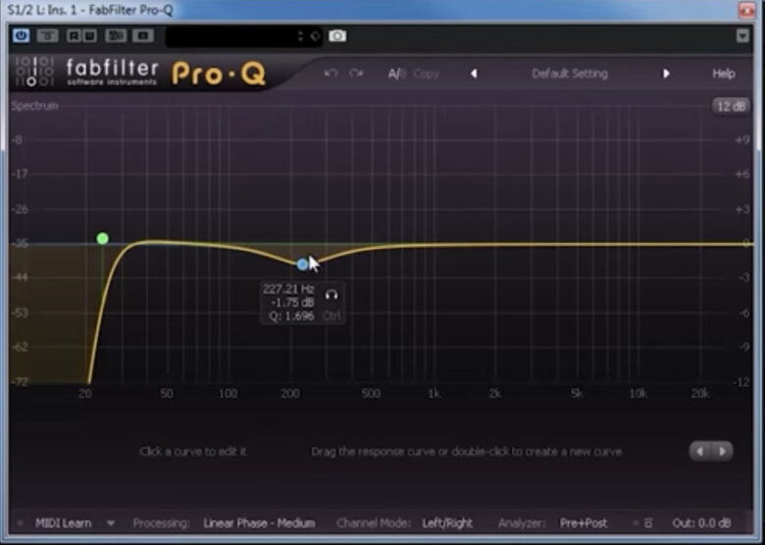Go to the next preset arrow
This screenshot has width=765, height=545.
point(666,74)
